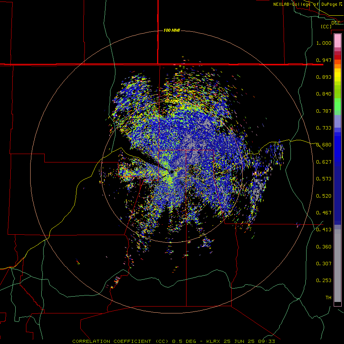This screenshot has width=344, height=344.
Task: Select the 0.573 legend value
Action: [x=324, y=179]
